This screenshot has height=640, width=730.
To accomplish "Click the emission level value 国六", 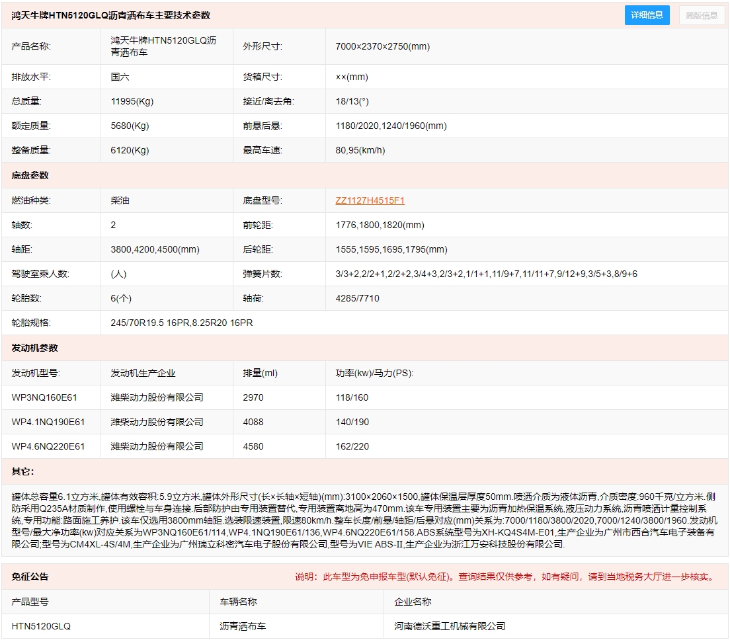I will [x=120, y=77].
